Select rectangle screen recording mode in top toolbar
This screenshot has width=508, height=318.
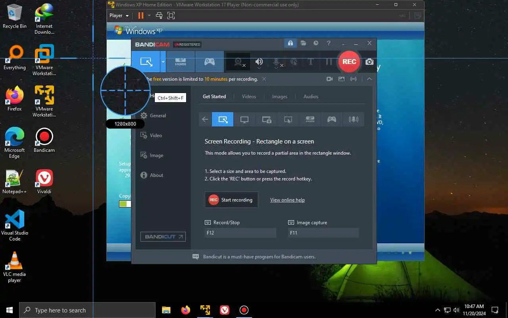146,62
